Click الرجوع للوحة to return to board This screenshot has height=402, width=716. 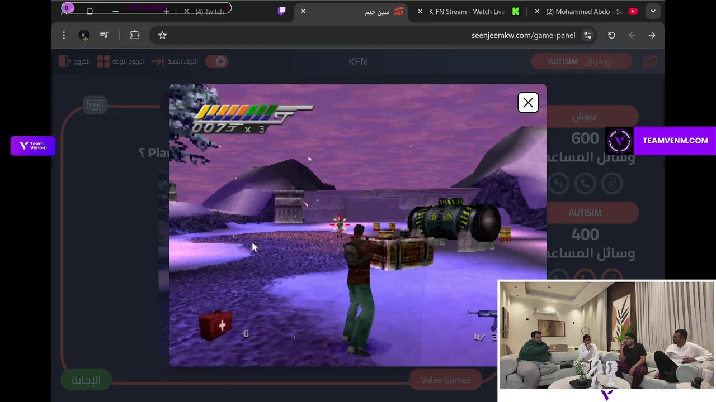(120, 61)
